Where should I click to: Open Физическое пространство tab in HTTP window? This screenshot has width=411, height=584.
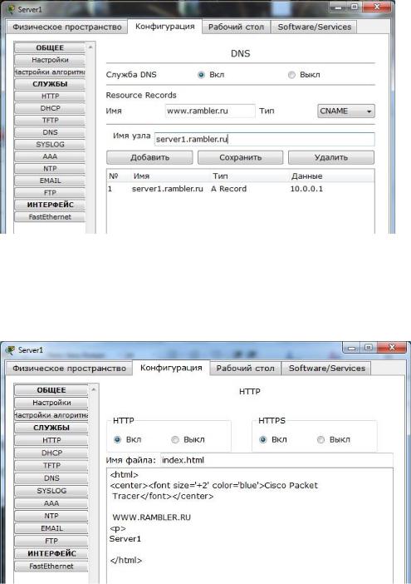[69, 368]
